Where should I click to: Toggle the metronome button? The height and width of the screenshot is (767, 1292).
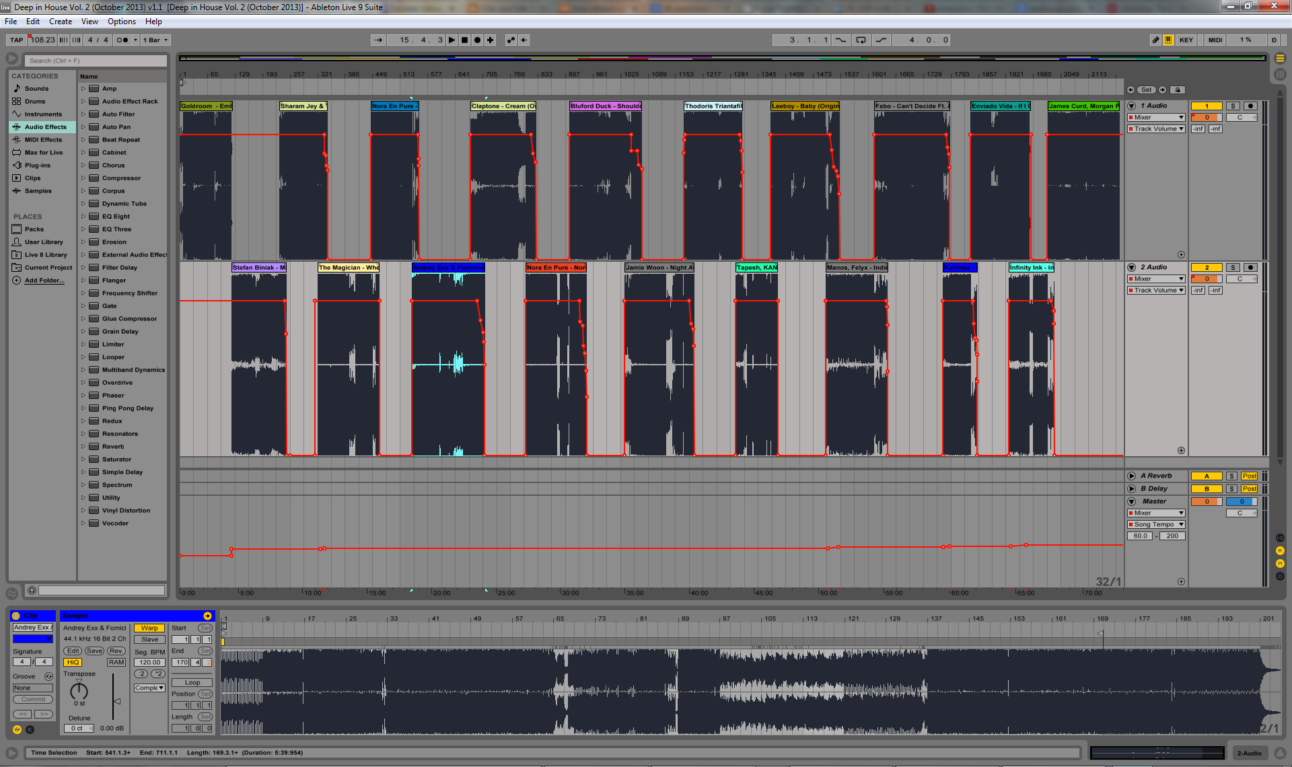(122, 40)
